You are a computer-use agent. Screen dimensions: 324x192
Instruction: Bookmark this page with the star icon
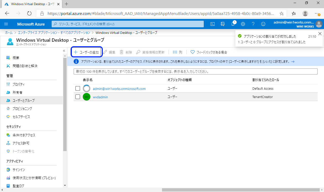(x=281, y=13)
